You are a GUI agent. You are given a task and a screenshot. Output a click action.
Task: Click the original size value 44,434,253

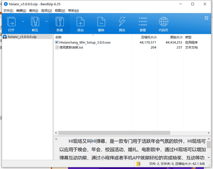[174, 42]
